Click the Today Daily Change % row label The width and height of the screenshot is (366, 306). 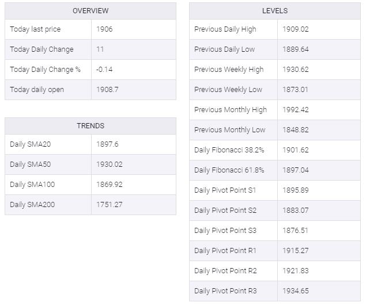tap(45, 70)
